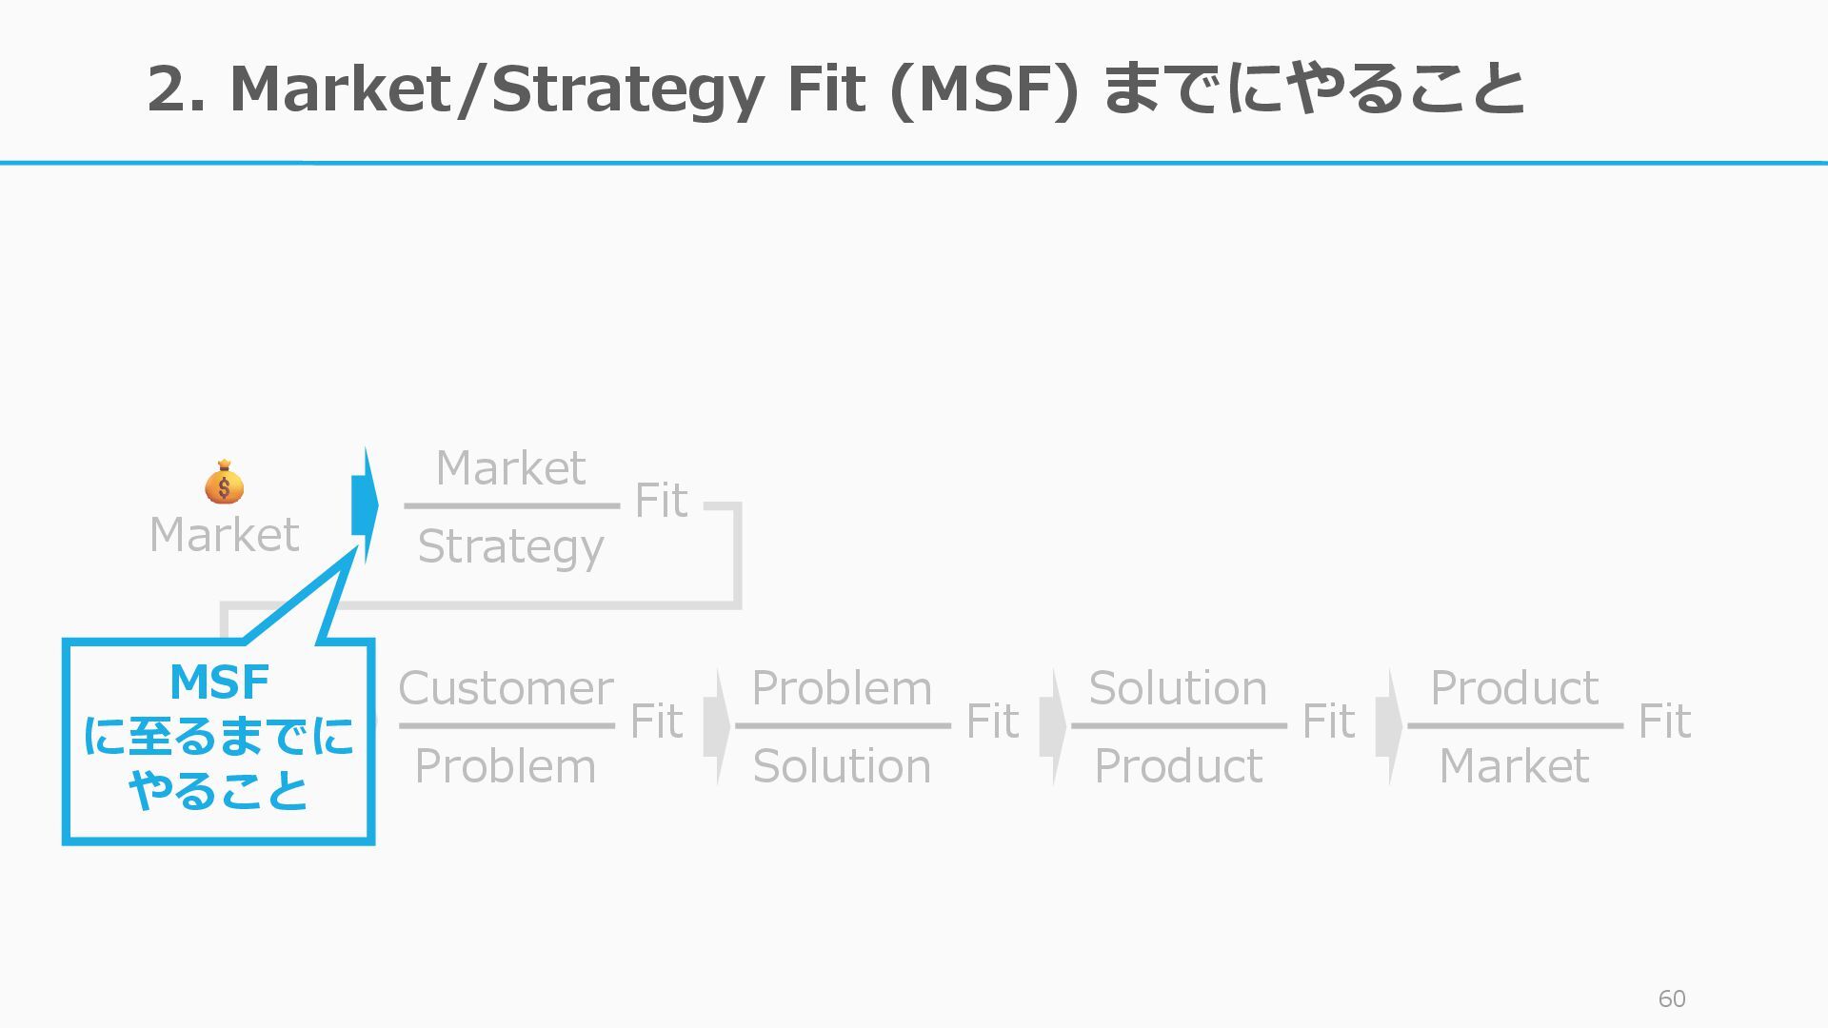Image resolution: width=1828 pixels, height=1028 pixels.
Task: Click the blue arrow before Market/Strategy
Action: (x=364, y=505)
